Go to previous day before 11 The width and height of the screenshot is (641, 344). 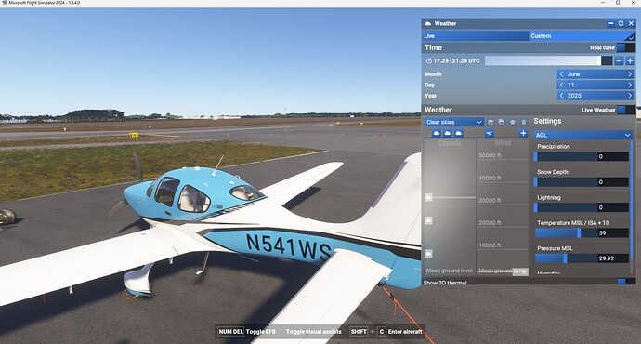tap(561, 85)
